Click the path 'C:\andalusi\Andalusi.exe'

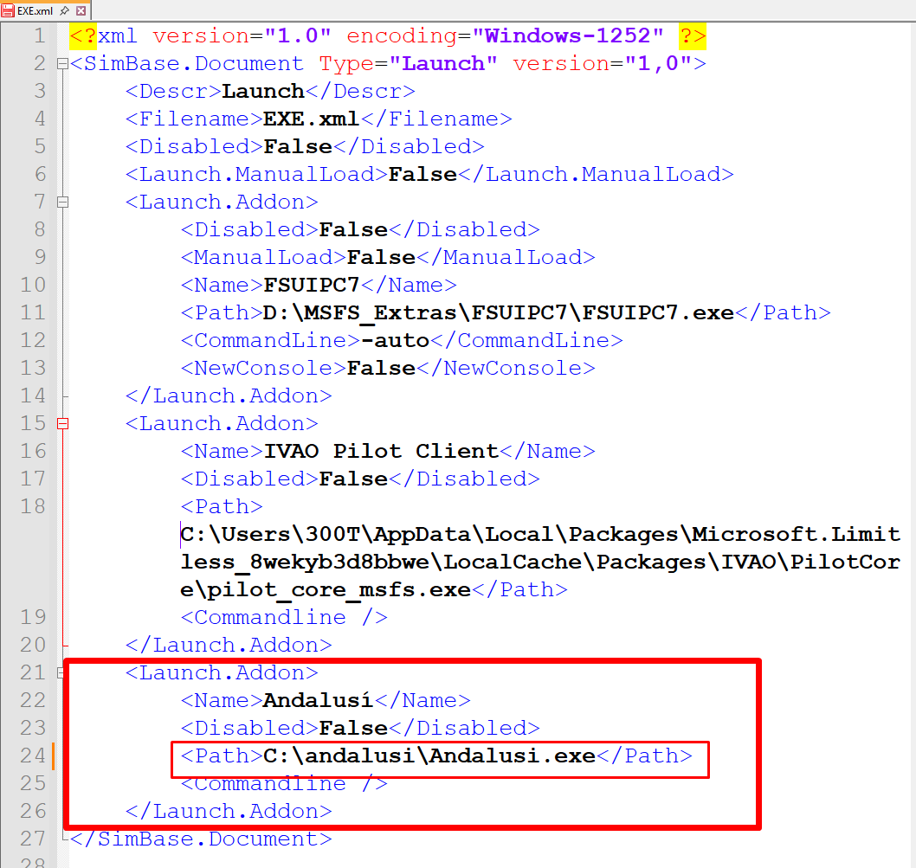coord(429,755)
